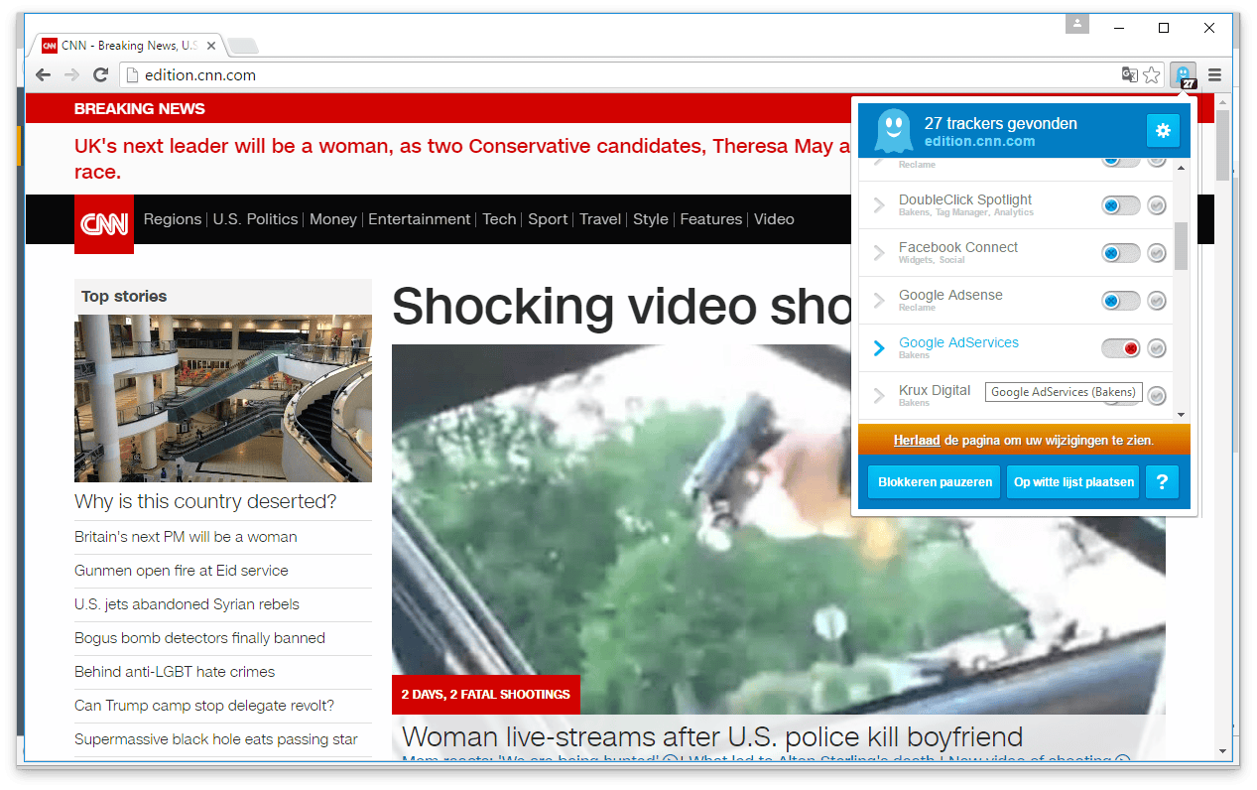Viewport: 1257px width, 790px height.
Task: Check the whitelist circle for Krux Digital
Action: 1157,396
